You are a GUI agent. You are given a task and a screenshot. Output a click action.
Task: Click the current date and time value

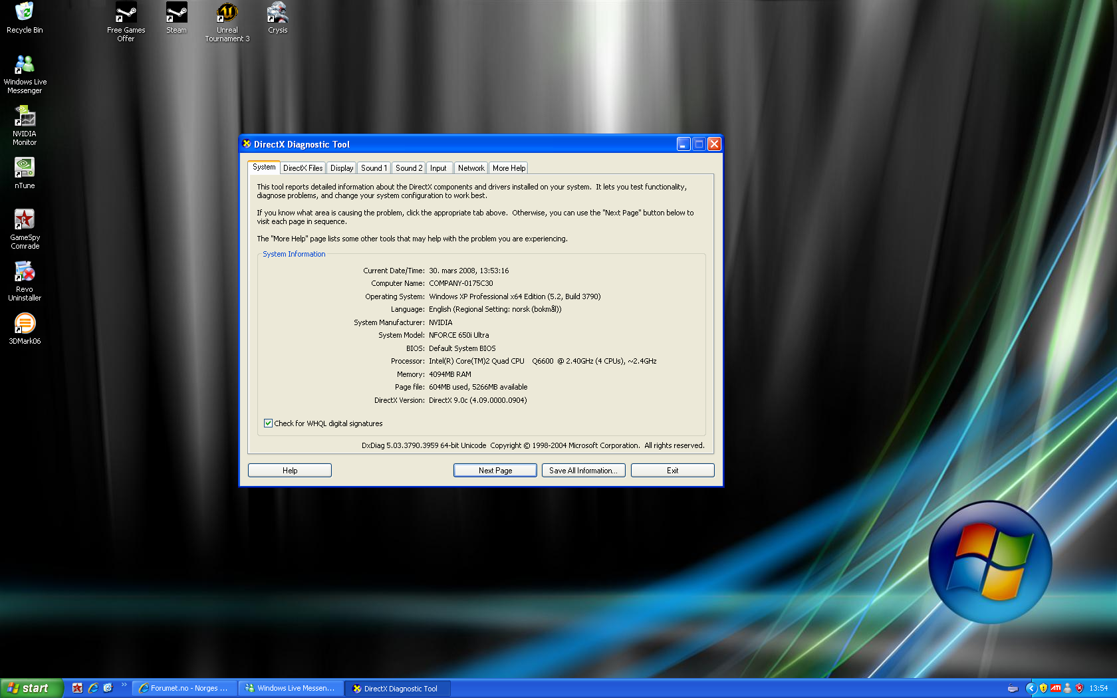click(469, 271)
